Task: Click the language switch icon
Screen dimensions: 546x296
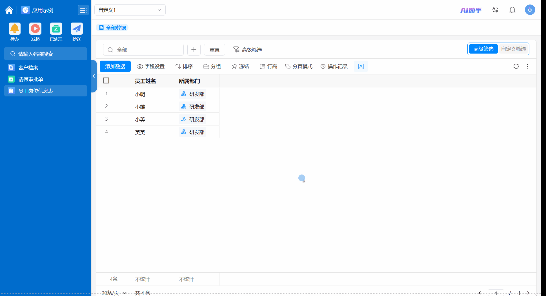Action: pos(495,10)
